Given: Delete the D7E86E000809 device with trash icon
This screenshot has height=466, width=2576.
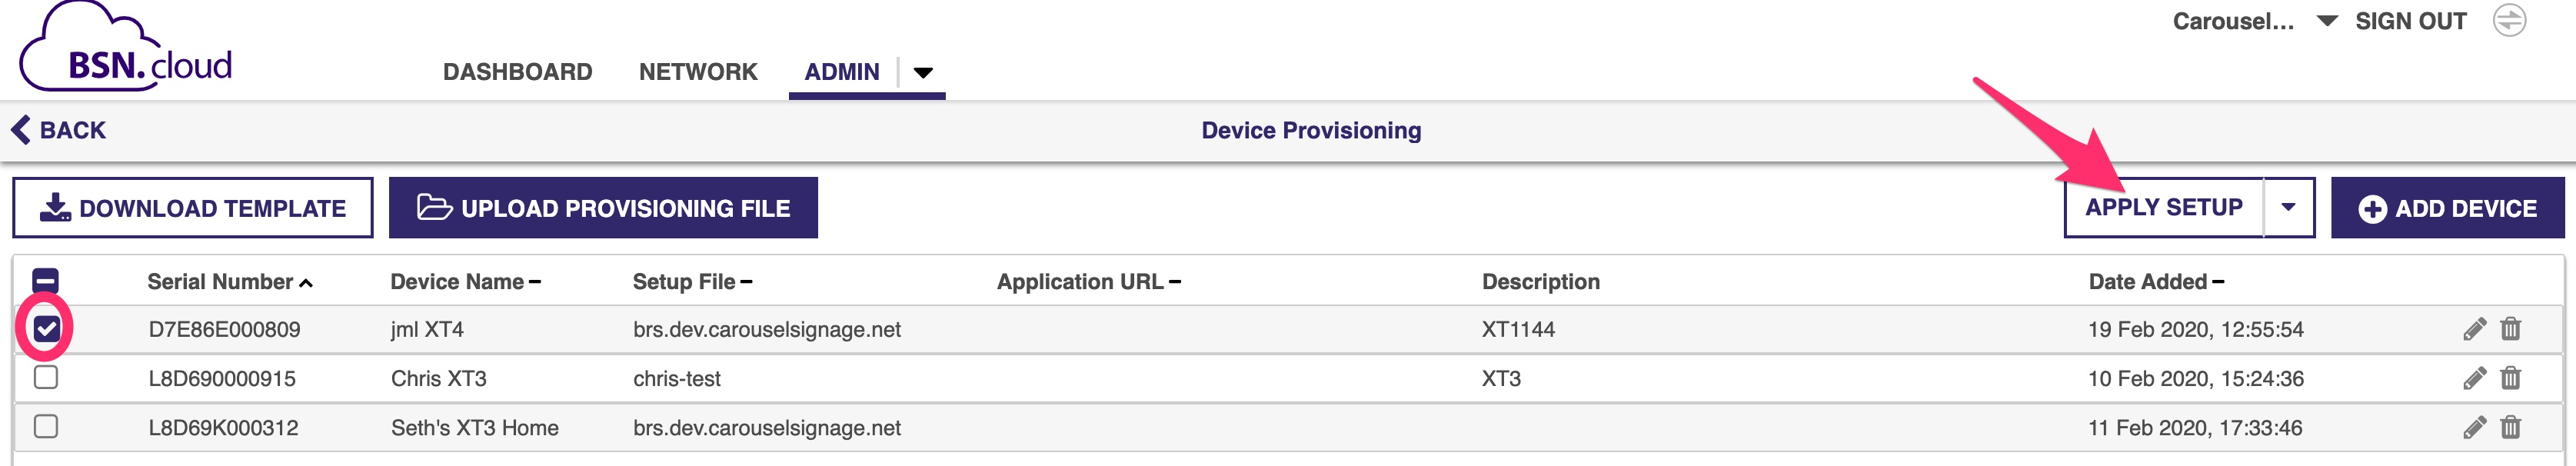Looking at the screenshot, I should [2510, 328].
